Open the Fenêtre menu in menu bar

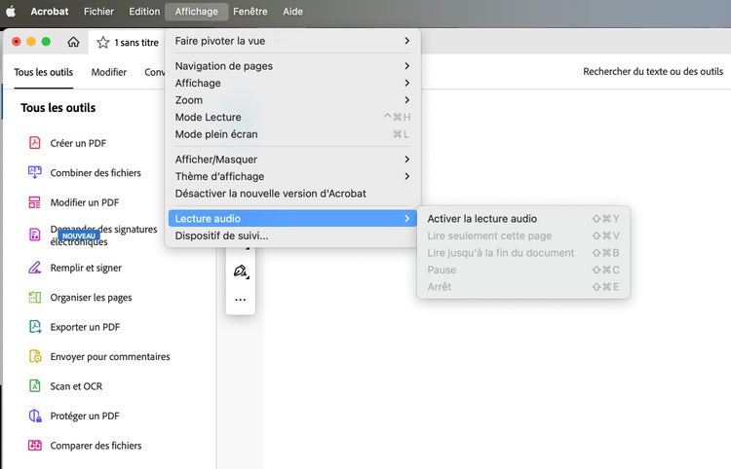click(x=250, y=12)
